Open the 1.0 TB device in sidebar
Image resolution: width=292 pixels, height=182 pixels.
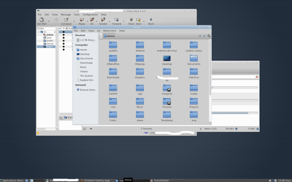[x=86, y=40]
